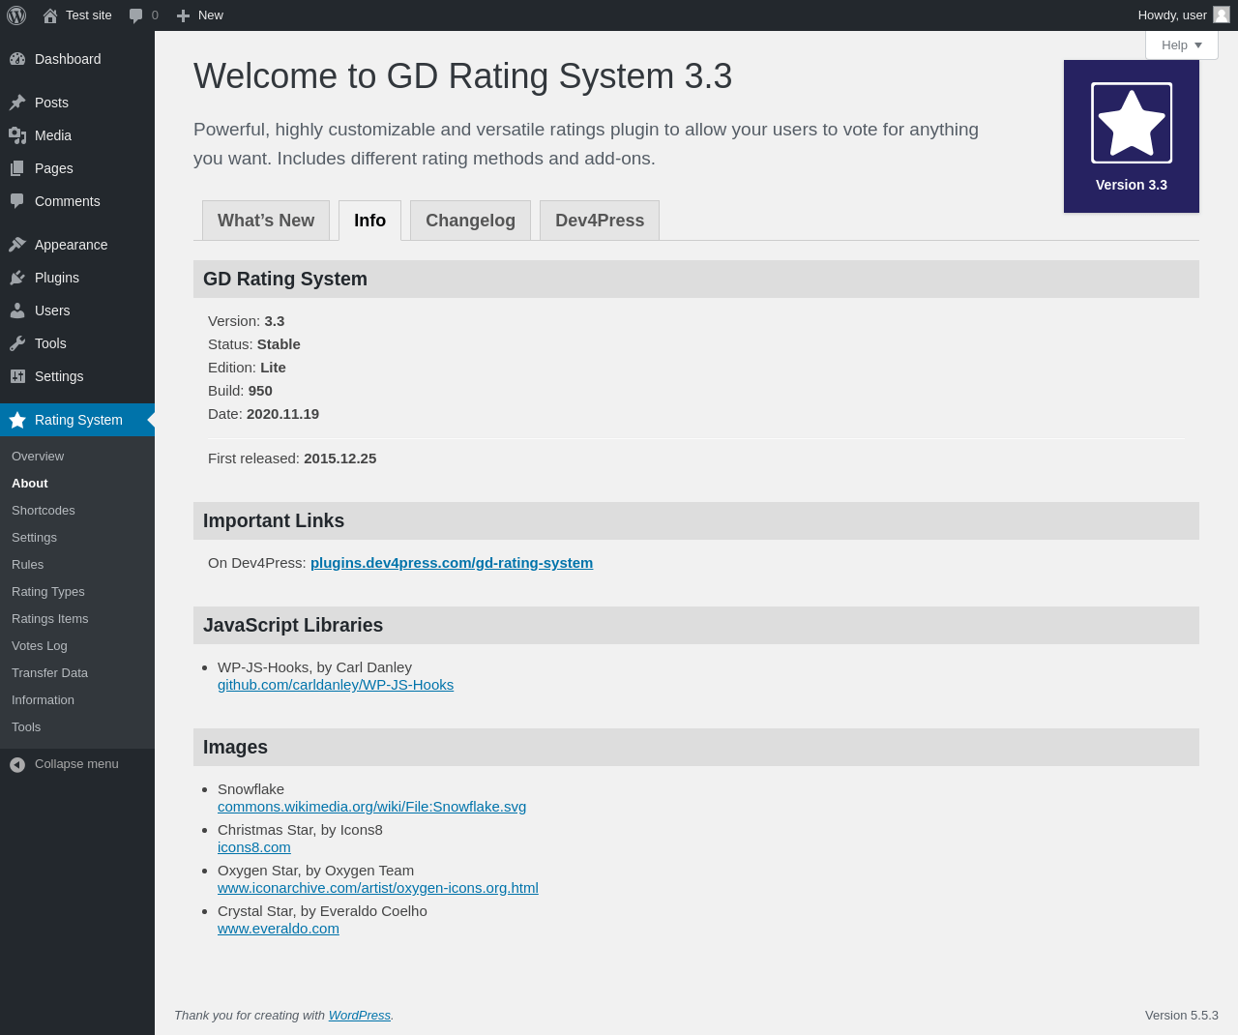The image size is (1238, 1035).
Task: Open the Snowflake.svg Wikimedia Commons link
Action: point(371,807)
